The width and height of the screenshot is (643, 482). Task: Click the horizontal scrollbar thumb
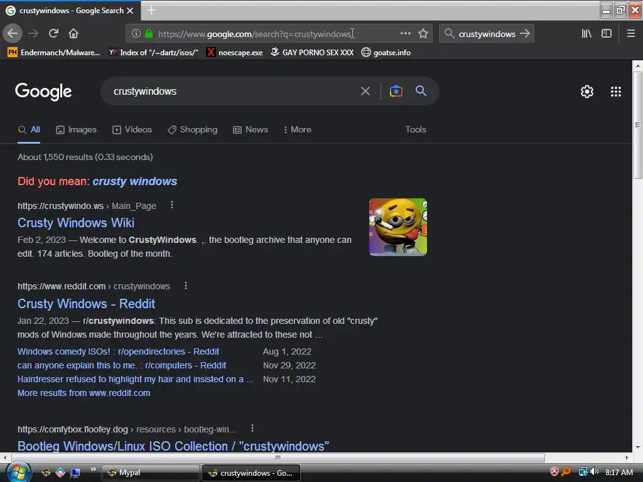pos(278,458)
